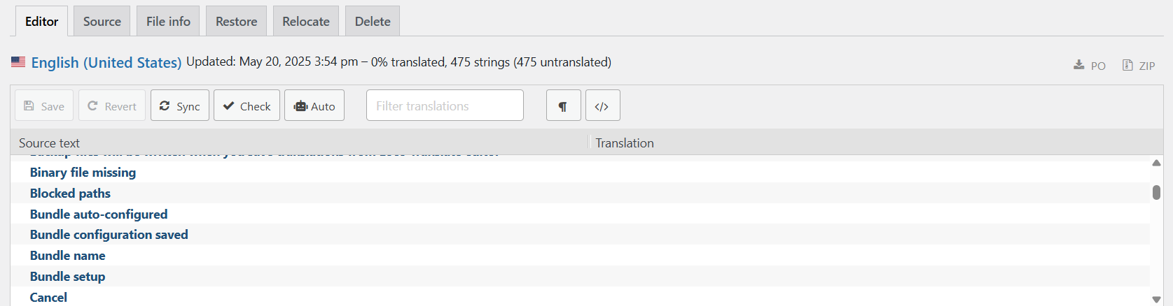Click the scrollbar up arrow
The image size is (1173, 306).
[1156, 163]
